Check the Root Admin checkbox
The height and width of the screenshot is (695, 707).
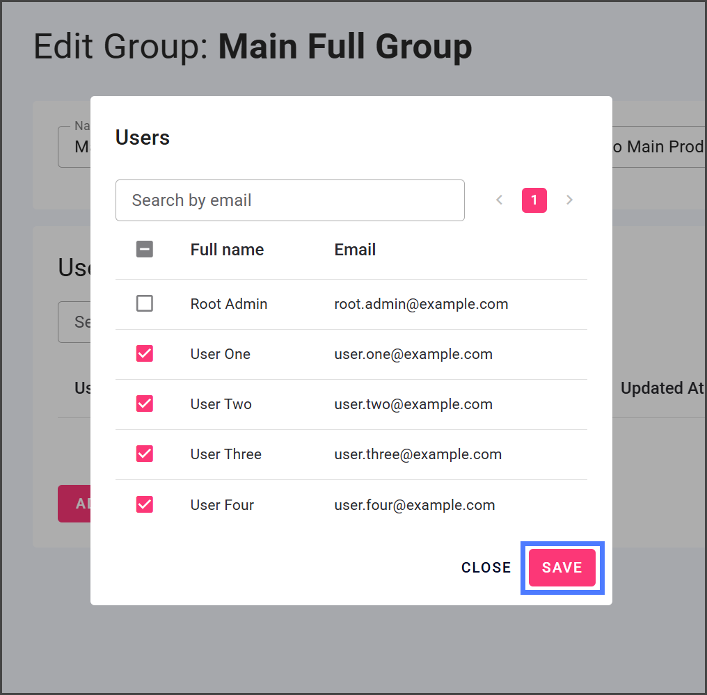click(x=145, y=303)
